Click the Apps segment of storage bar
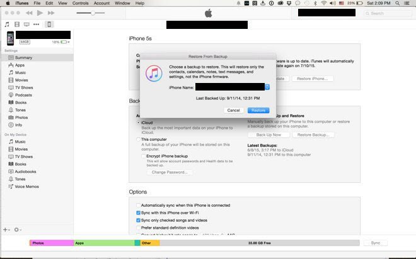 tap(104, 243)
